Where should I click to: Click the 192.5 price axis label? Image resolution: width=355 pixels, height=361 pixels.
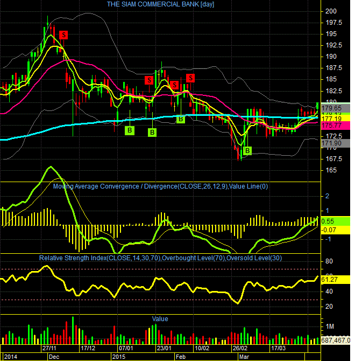334,45
